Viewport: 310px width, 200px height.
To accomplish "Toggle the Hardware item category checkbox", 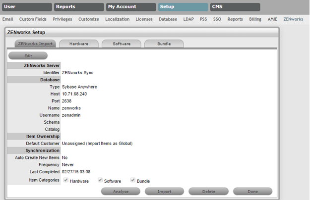I will (66, 180).
